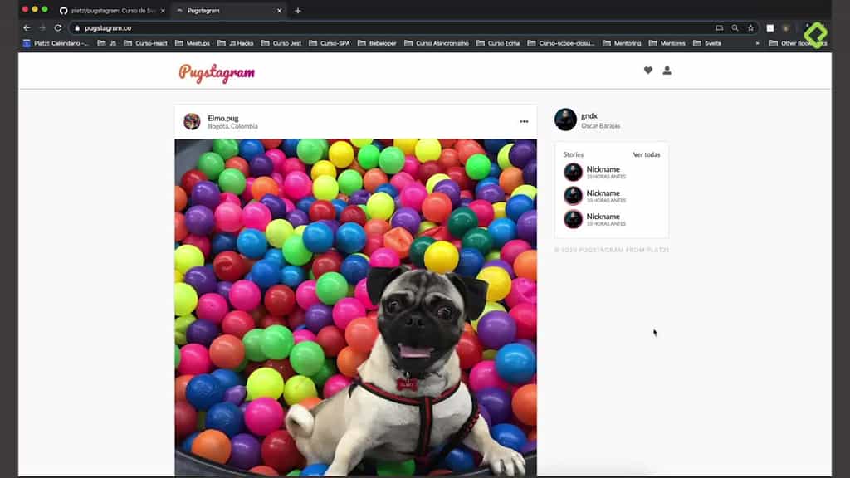
Task: Open a new tab with the plus button
Action: (298, 10)
